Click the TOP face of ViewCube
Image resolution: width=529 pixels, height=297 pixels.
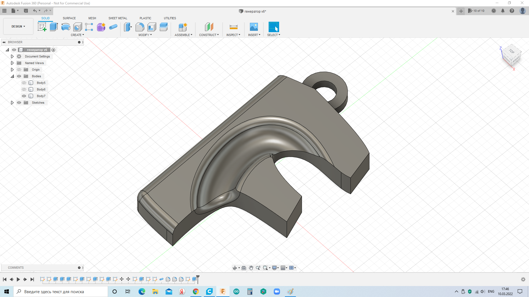click(x=512, y=51)
